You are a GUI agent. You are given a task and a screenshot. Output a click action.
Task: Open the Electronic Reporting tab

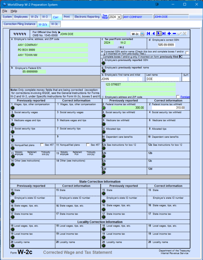click(87, 17)
